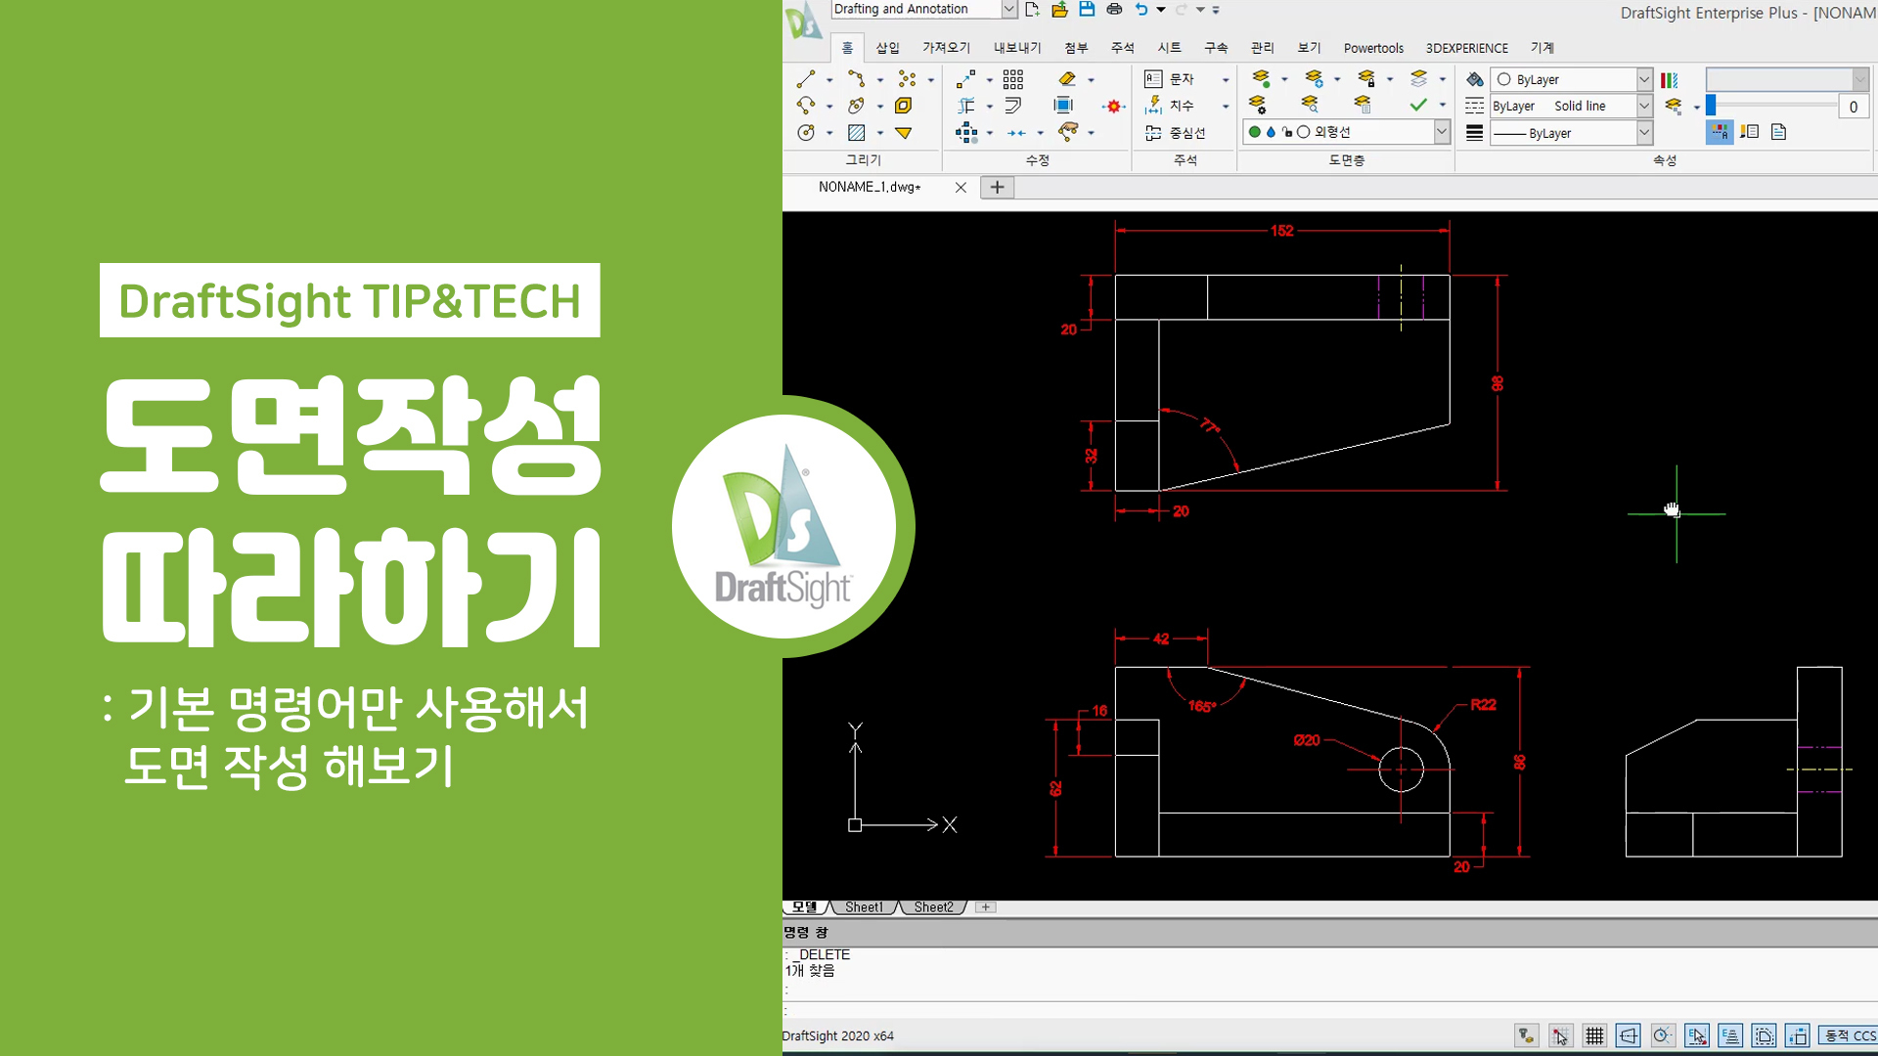Expand the 치수 dimension options arrow
Image resolution: width=1878 pixels, height=1056 pixels.
pos(1226,107)
